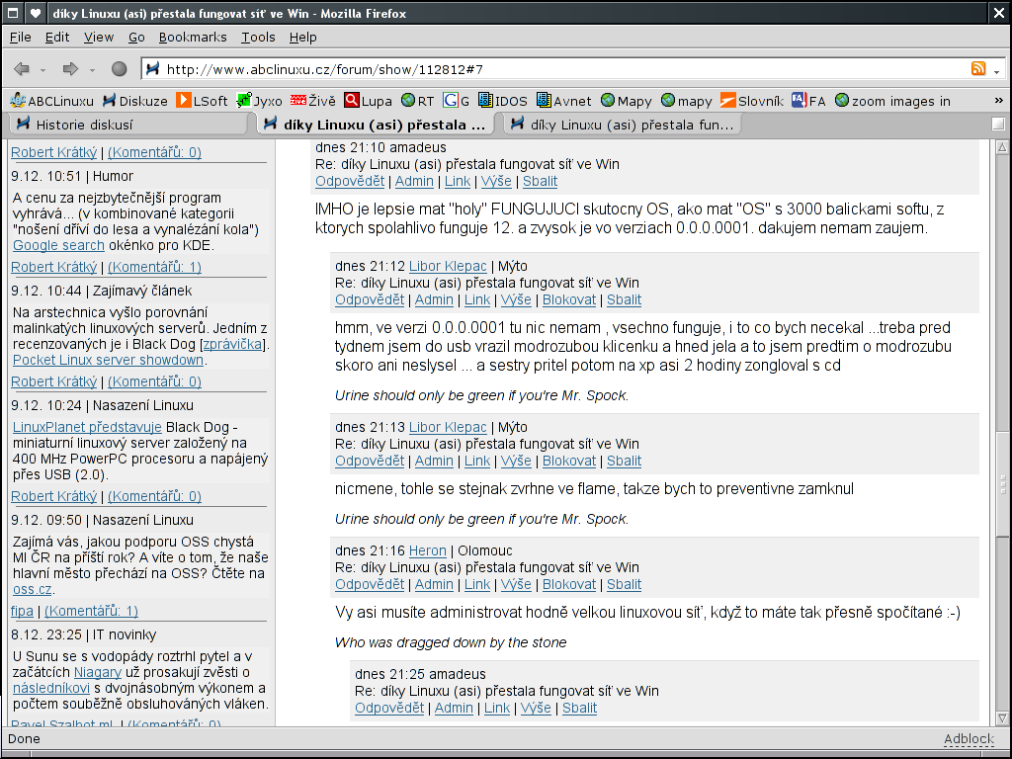Image resolution: width=1012 pixels, height=759 pixels.
Task: Click the Forward navigation arrow
Action: pyautogui.click(x=70, y=69)
